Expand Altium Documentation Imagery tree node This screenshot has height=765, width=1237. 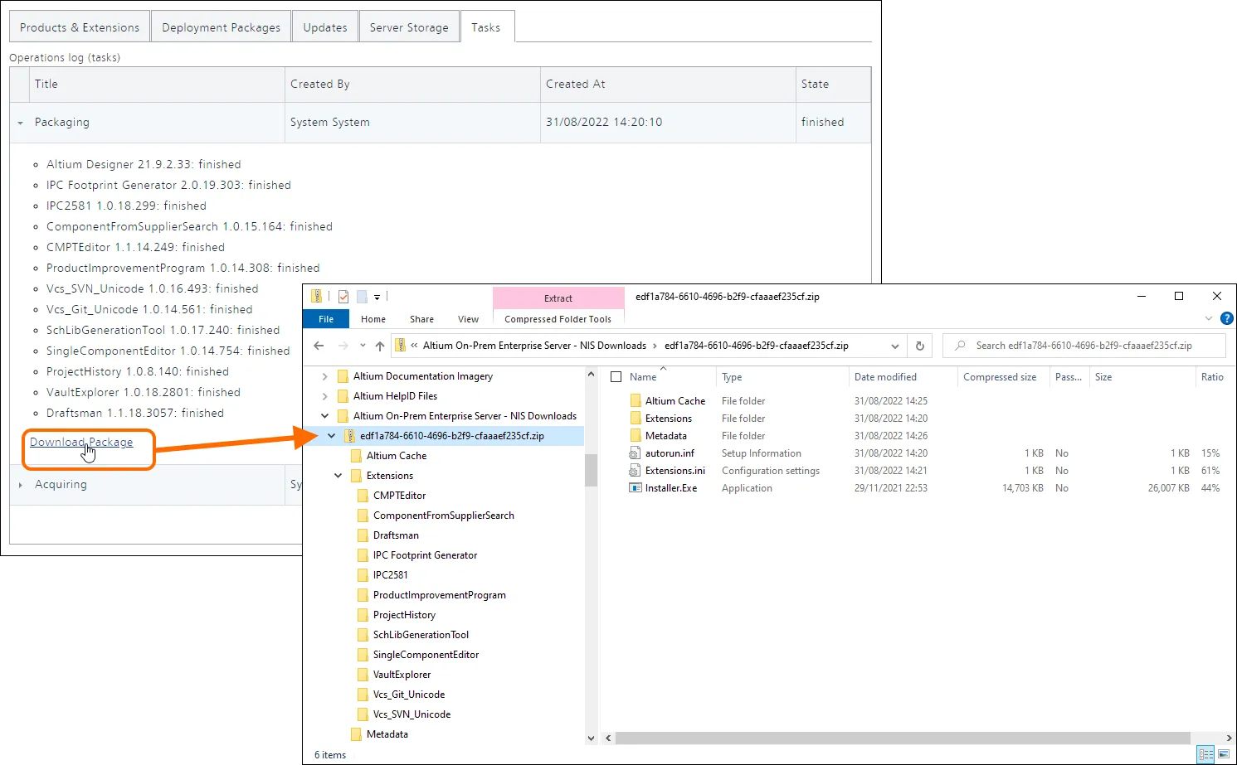coord(324,376)
